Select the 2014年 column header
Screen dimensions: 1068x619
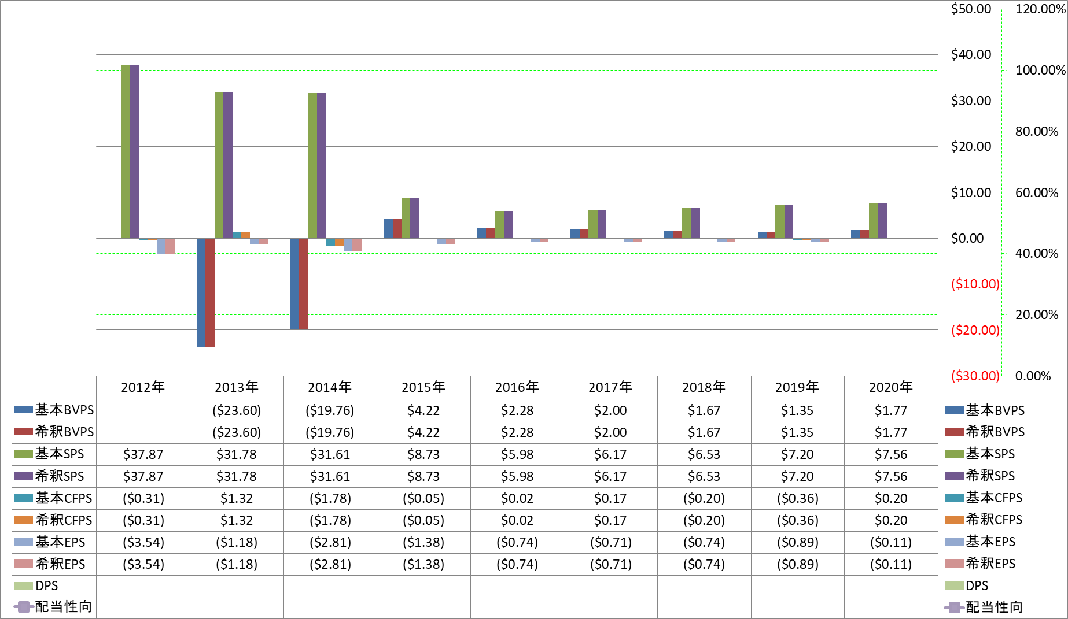[x=330, y=387]
